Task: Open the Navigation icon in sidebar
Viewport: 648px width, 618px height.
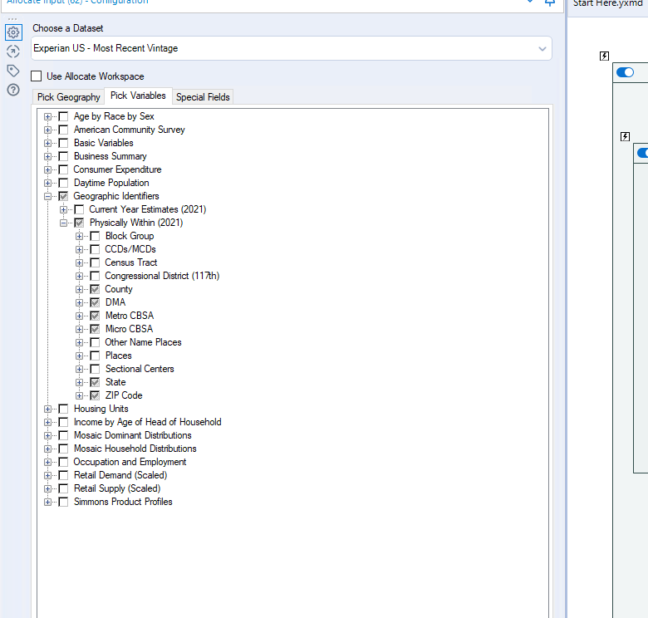Action: click(x=13, y=51)
